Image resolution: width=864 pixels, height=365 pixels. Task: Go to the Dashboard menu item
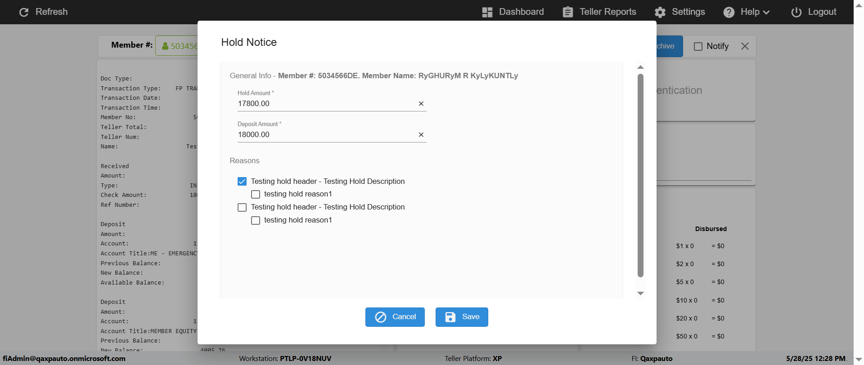click(521, 12)
